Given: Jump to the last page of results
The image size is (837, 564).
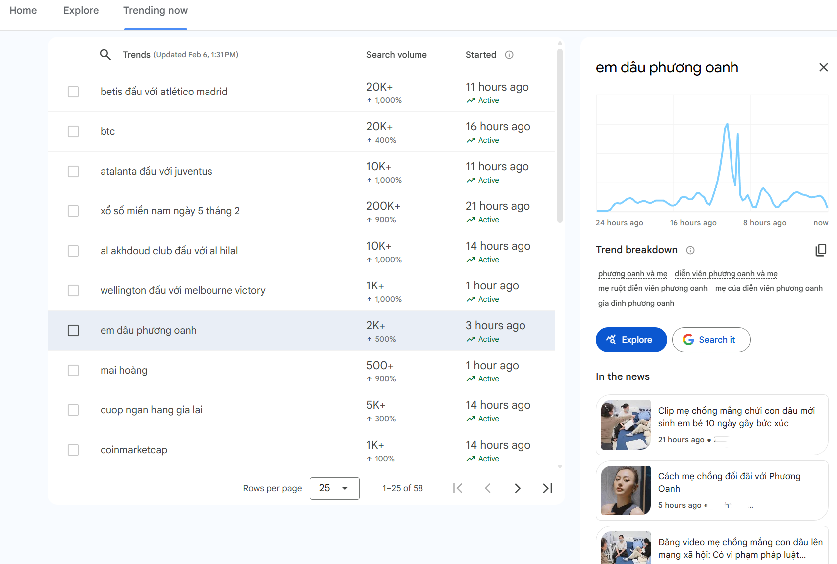Looking at the screenshot, I should [x=547, y=488].
